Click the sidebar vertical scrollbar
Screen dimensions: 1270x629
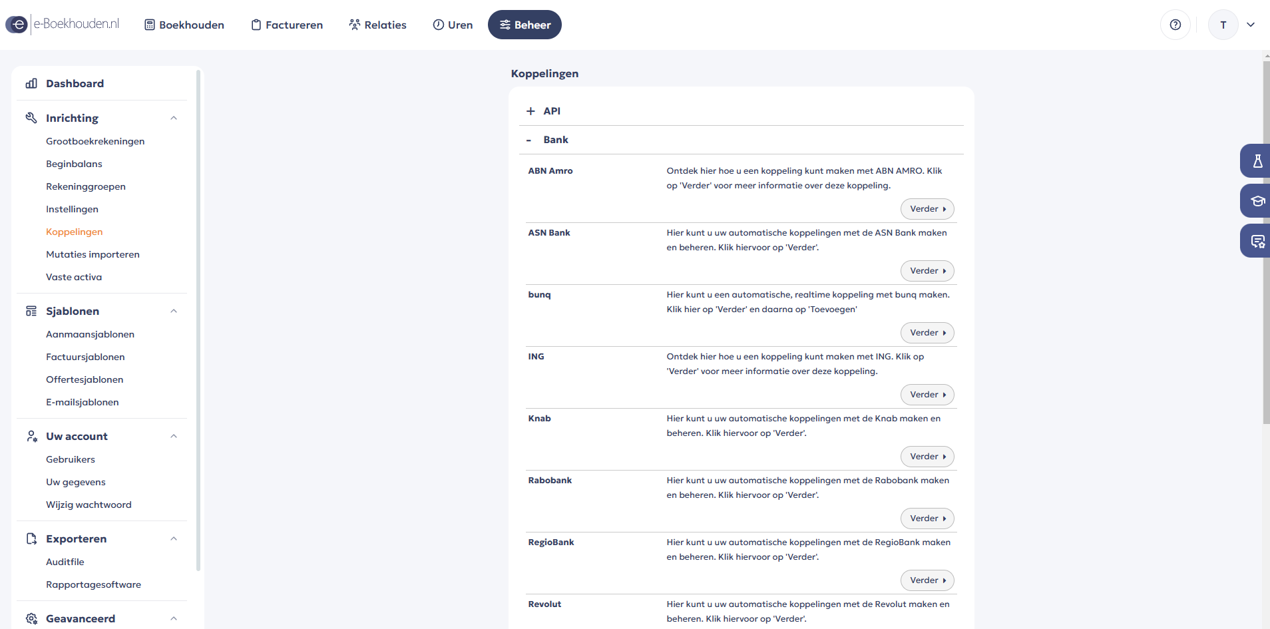[198, 321]
